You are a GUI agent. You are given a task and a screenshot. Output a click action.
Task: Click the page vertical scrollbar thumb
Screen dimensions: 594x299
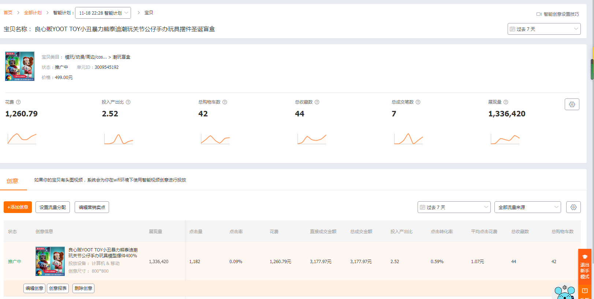click(x=592, y=69)
